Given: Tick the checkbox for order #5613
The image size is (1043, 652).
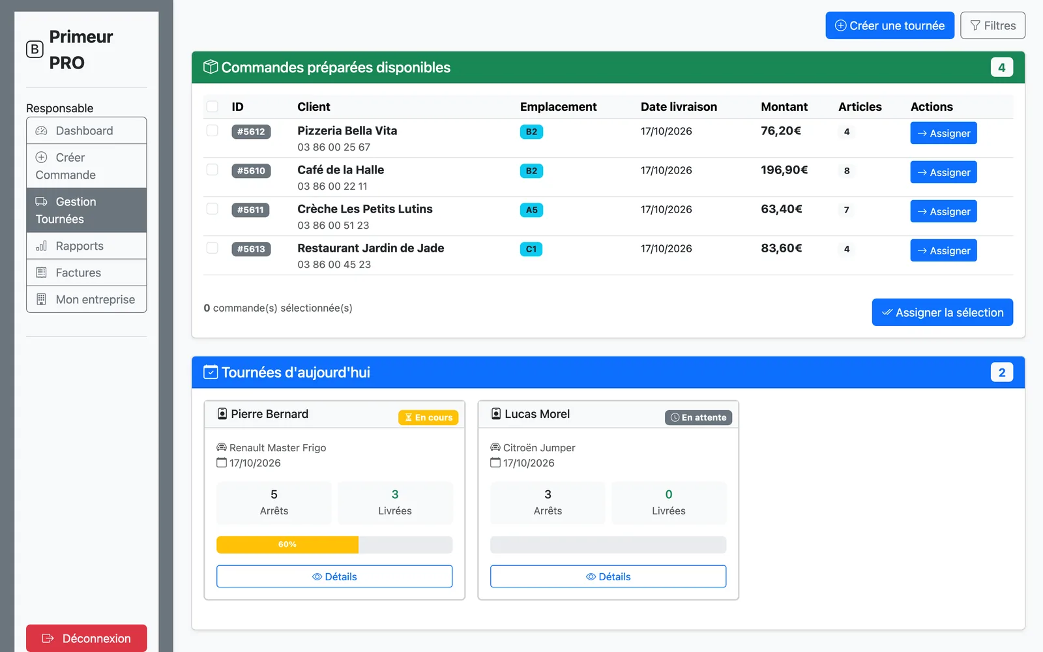Looking at the screenshot, I should tap(213, 248).
